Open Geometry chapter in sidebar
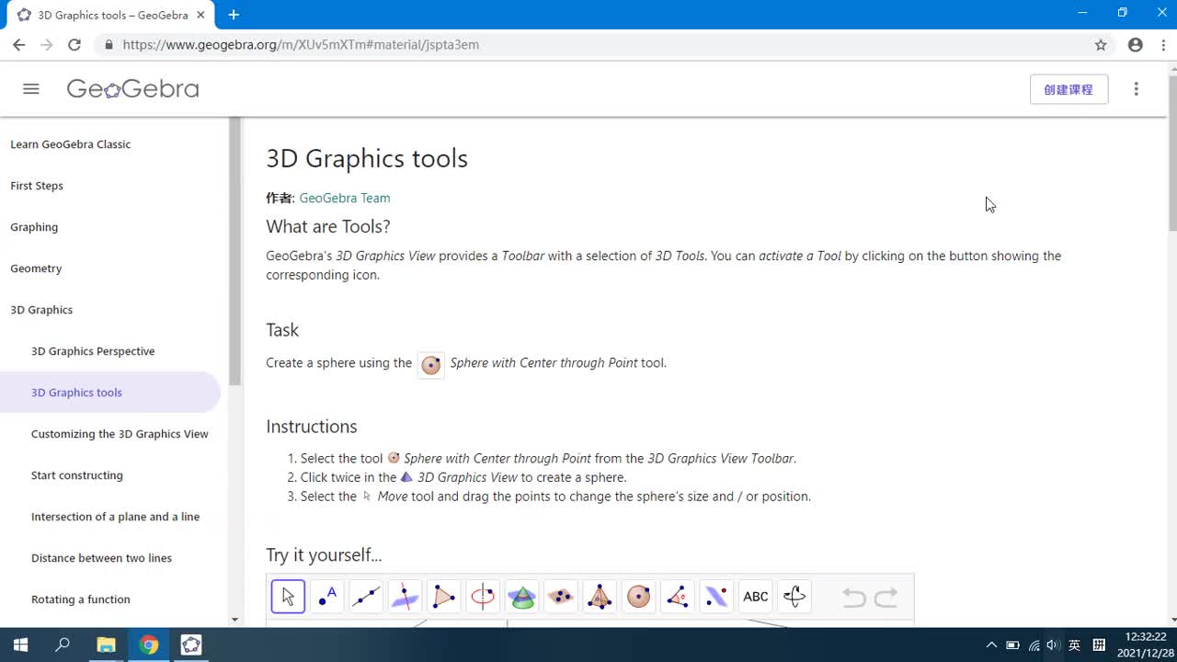1177x662 pixels. tap(36, 268)
